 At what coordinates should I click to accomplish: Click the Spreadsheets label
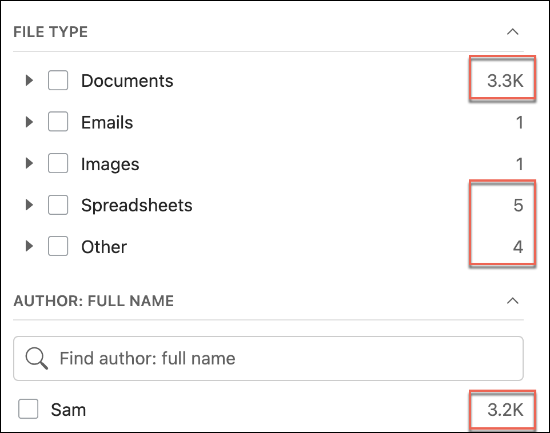coord(137,205)
